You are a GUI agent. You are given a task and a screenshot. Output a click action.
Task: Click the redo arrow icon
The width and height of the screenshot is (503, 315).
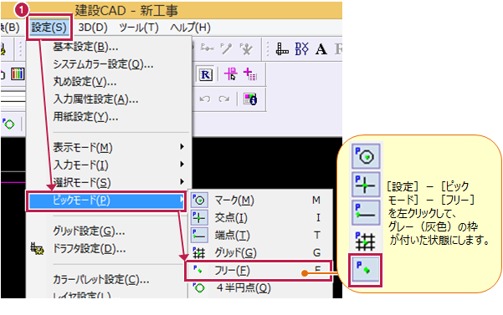click(x=223, y=99)
